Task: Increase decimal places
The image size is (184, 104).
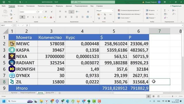Action: click(x=99, y=18)
